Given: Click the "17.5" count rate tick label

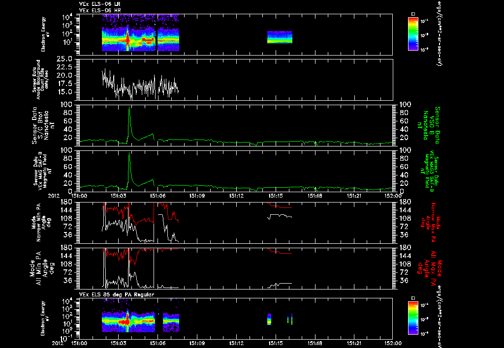Looking at the screenshot, I should tap(64, 84).
